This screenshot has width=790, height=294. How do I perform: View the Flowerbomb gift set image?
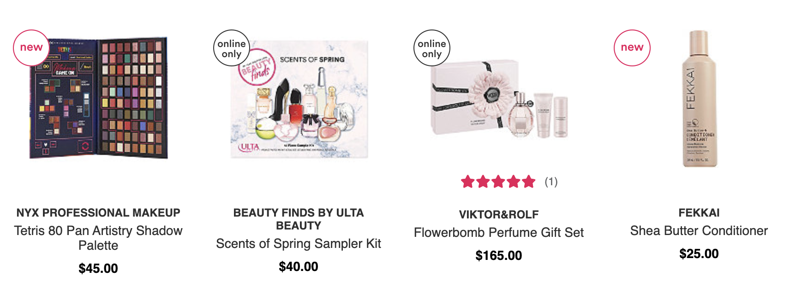[x=499, y=99]
